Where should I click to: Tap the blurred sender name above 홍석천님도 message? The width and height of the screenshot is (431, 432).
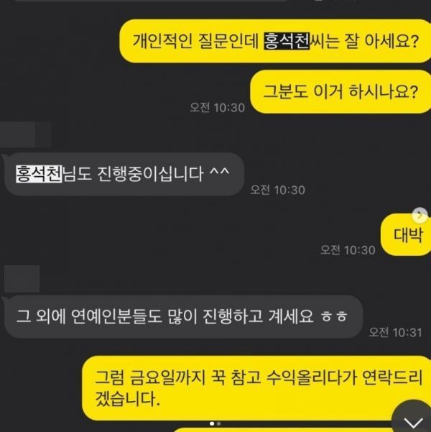click(25, 135)
